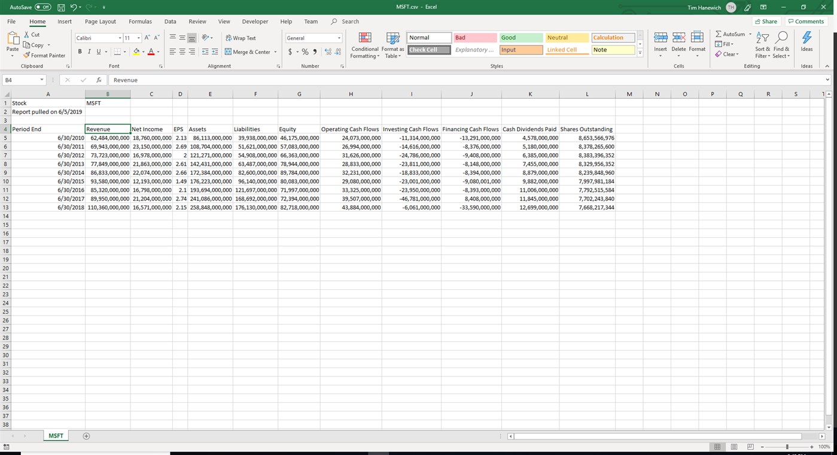Zoom in with the plus button
837x455 pixels.
(x=812, y=447)
